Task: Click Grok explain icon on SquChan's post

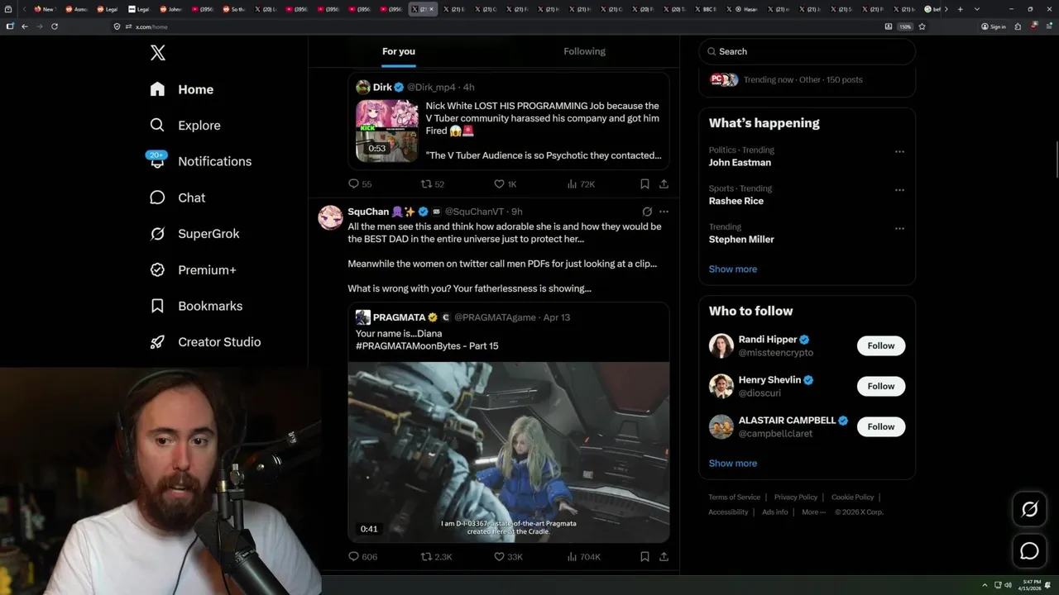Action: (x=647, y=212)
